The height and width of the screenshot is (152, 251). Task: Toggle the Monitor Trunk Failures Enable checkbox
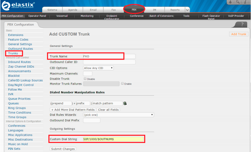tap(123, 83)
